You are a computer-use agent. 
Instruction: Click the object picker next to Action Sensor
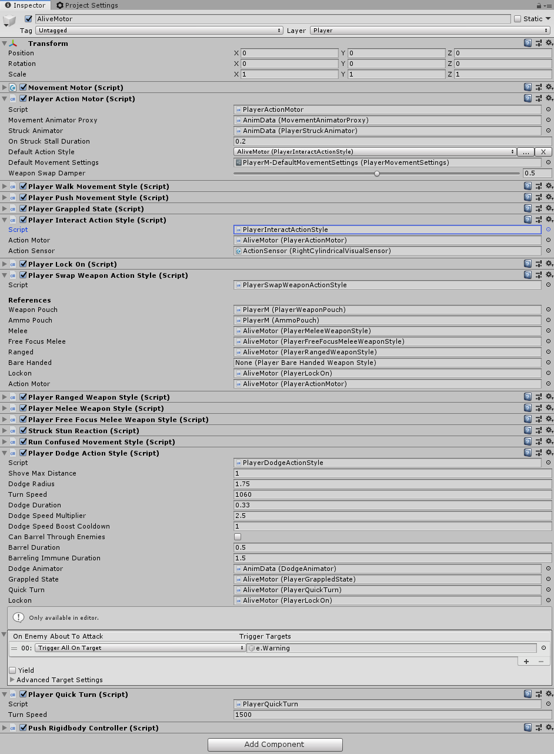pyautogui.click(x=548, y=251)
